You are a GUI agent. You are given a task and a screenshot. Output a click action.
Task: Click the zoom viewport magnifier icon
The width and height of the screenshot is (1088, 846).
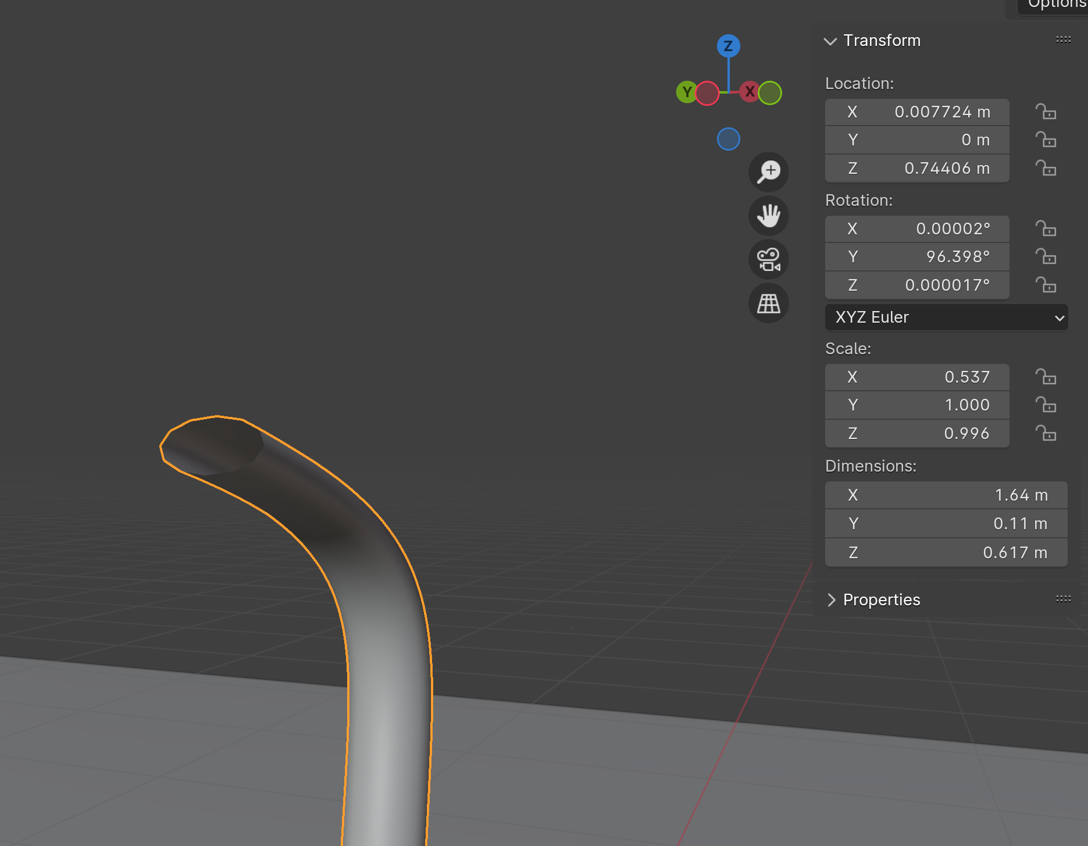pyautogui.click(x=769, y=172)
